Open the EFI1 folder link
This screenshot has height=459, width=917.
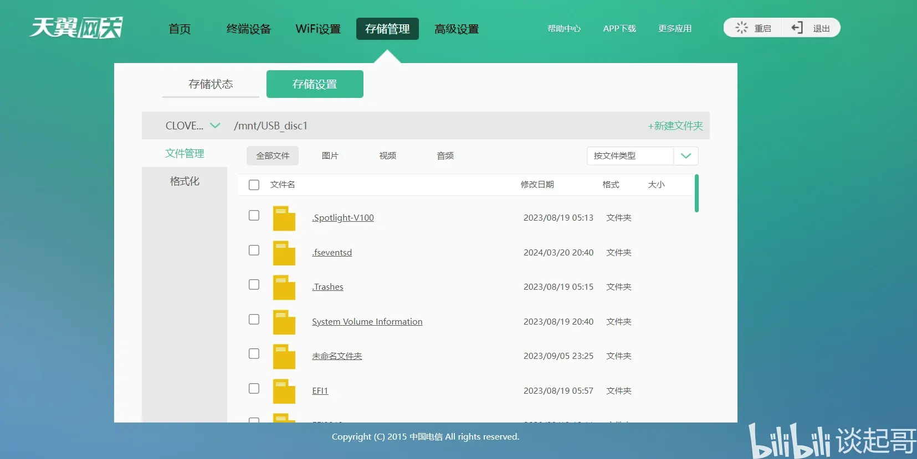point(320,391)
